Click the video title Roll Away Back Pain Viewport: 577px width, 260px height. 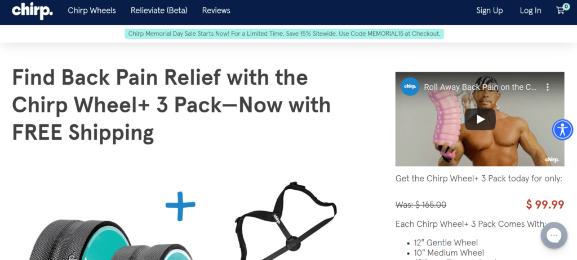(x=480, y=87)
